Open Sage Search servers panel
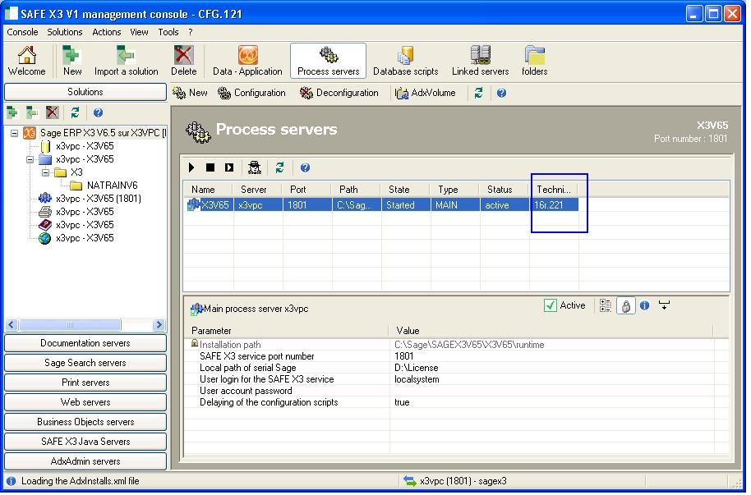Image resolution: width=751 pixels, height=495 pixels. pyautogui.click(x=85, y=364)
